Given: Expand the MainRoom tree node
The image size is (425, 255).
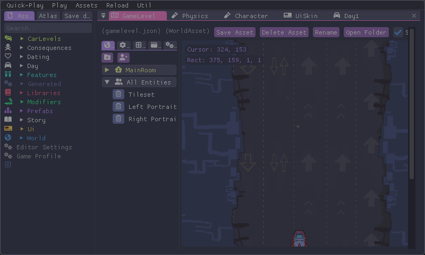Looking at the screenshot, I should click(x=107, y=70).
